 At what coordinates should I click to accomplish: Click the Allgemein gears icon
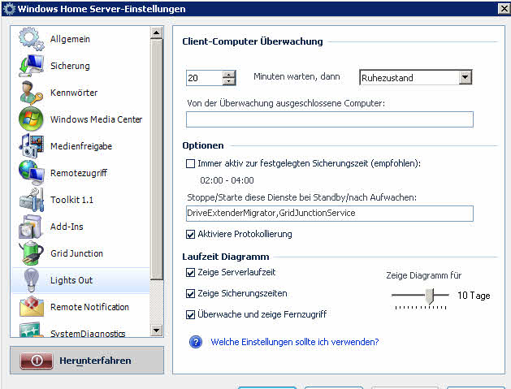[32, 39]
